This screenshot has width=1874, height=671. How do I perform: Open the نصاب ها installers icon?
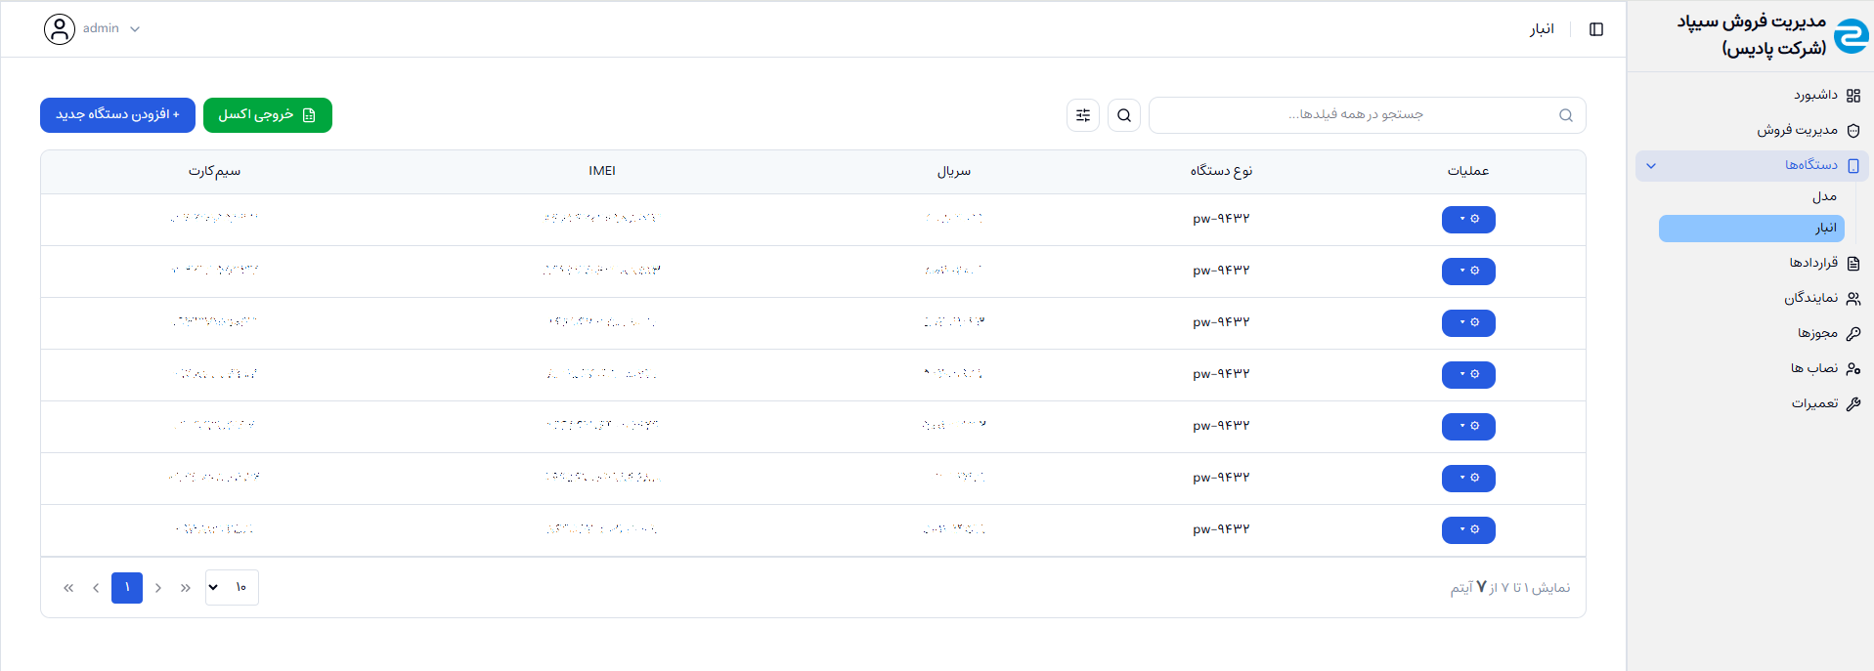click(x=1852, y=369)
